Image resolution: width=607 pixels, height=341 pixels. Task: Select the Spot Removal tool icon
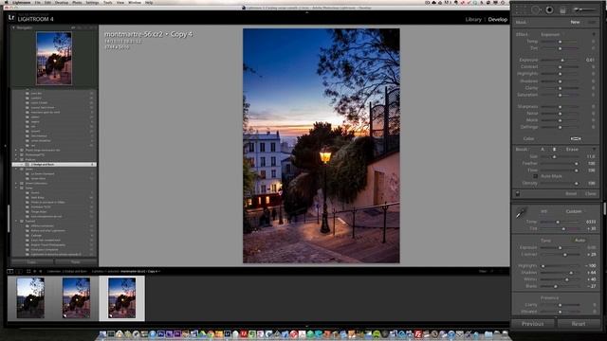(x=535, y=10)
